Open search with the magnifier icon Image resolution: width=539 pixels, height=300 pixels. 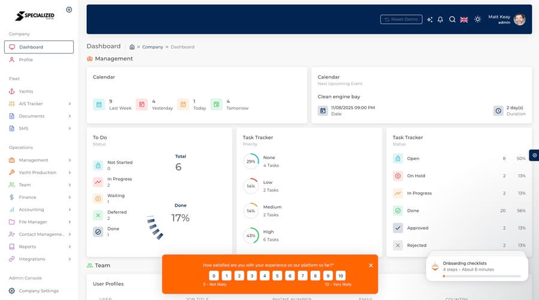tap(452, 20)
